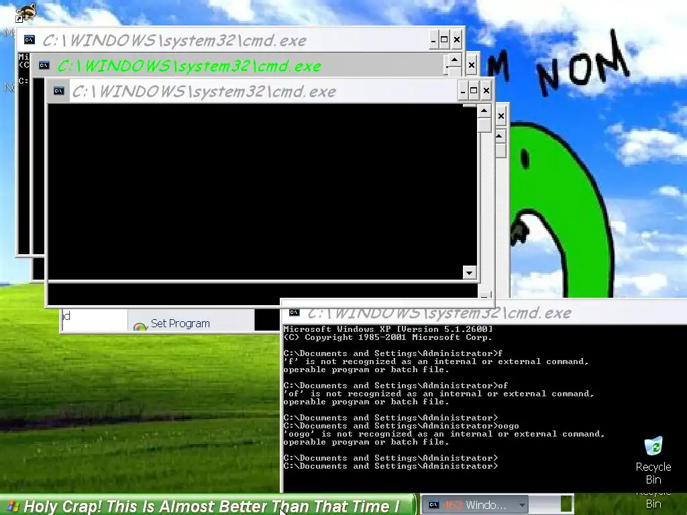Click the prompt line ending with '>of'
Image resolution: width=687 pixels, height=515 pixels.
tap(396, 386)
